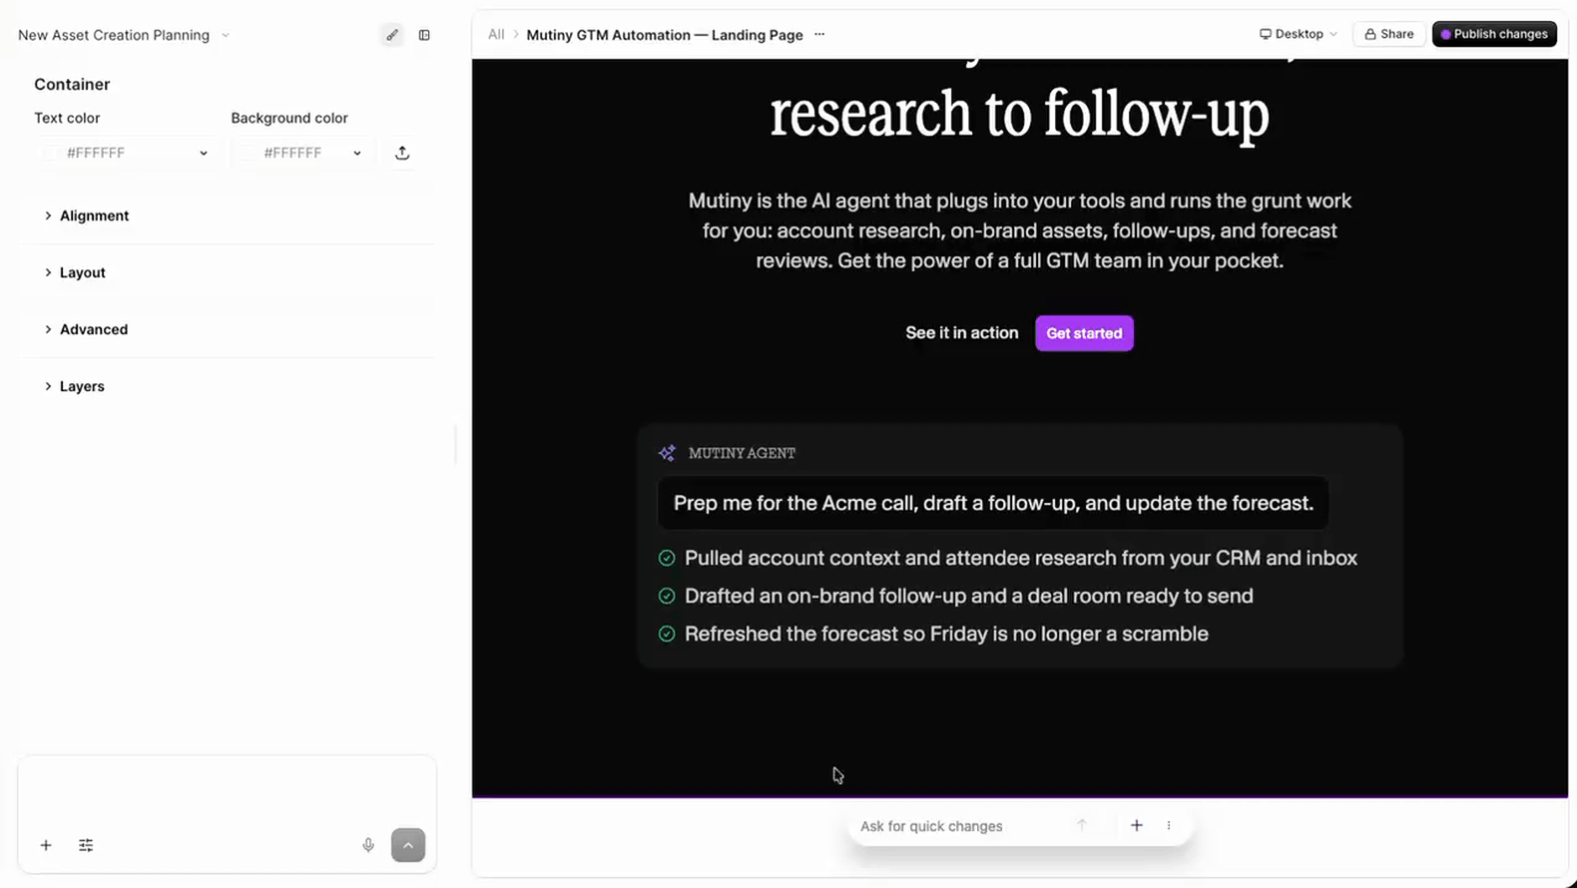
Task: Open the New Asset Creation Planning dropdown
Action: coord(124,35)
